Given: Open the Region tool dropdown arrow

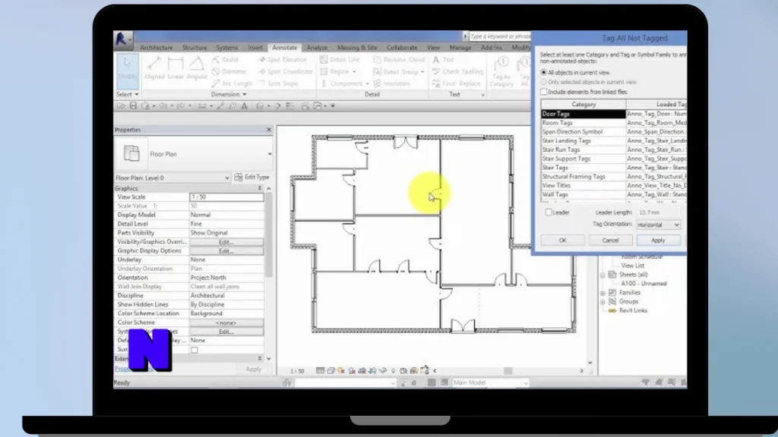Looking at the screenshot, I should [354, 72].
